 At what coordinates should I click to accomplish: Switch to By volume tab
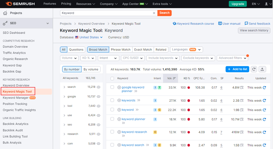pyautogui.click(x=91, y=69)
